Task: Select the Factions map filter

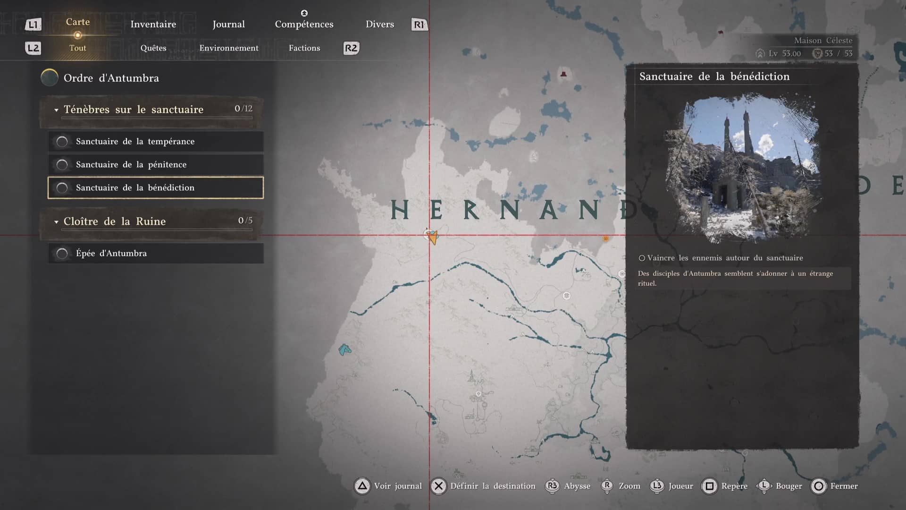Action: click(x=304, y=48)
